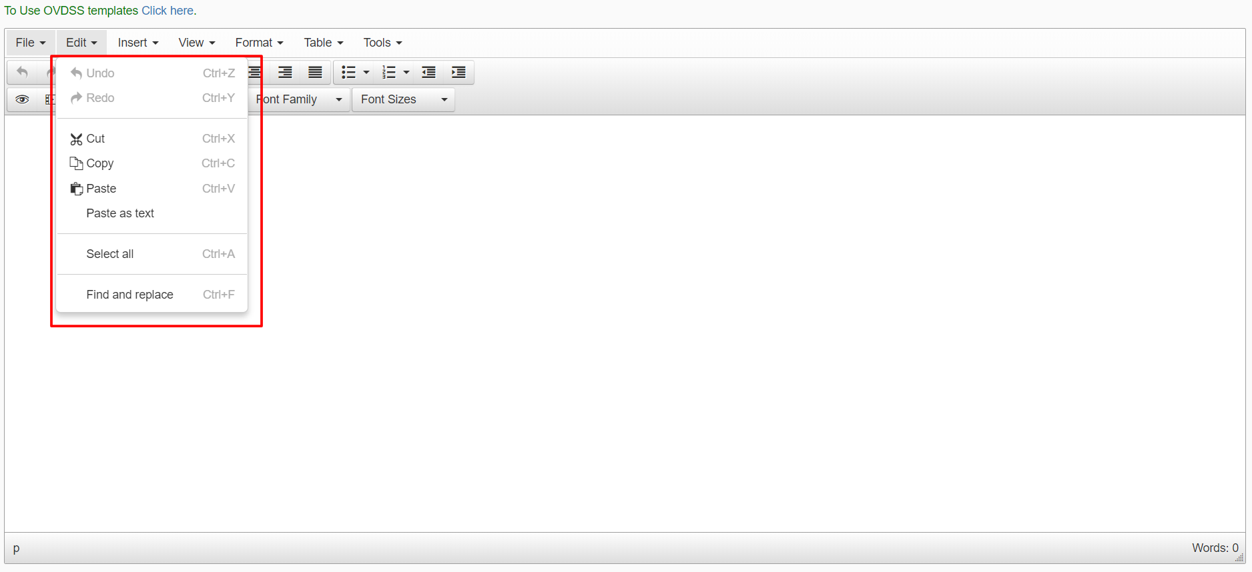Choose Select all from Edit menu

click(152, 254)
